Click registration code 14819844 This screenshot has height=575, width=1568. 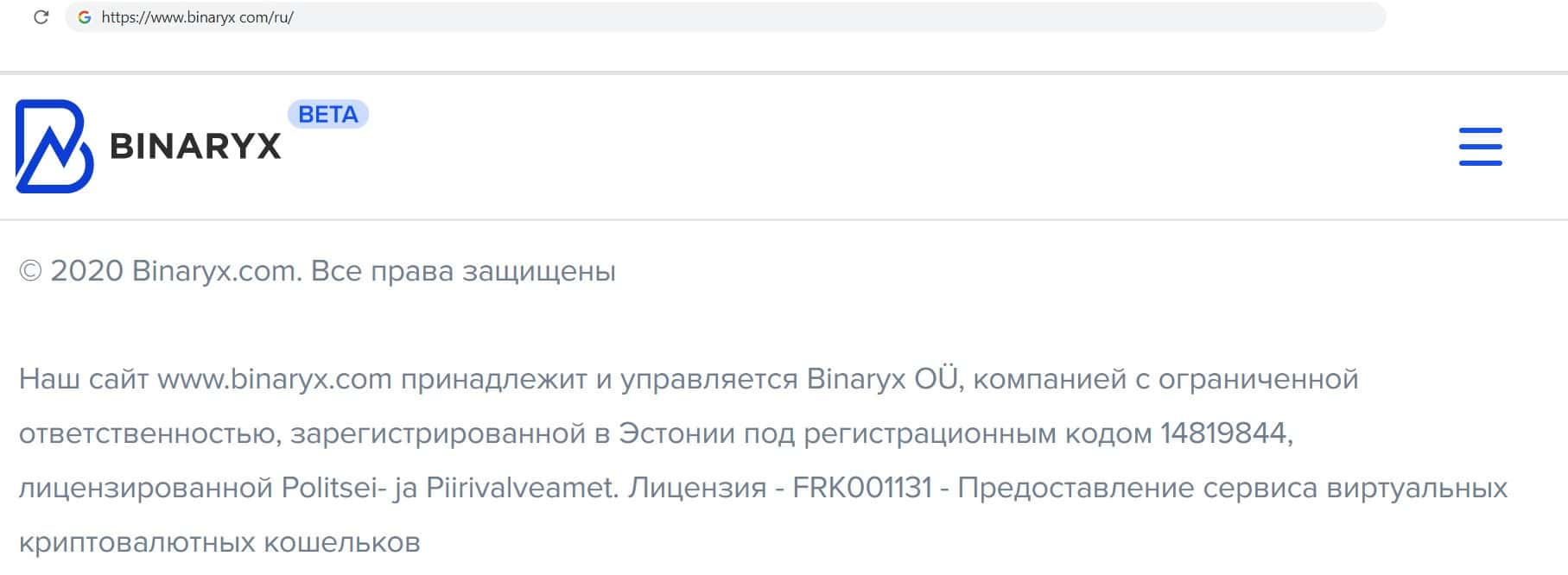tap(1223, 433)
